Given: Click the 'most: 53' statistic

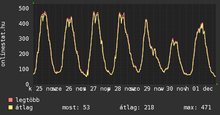Looking at the screenshot, I should (76, 108).
